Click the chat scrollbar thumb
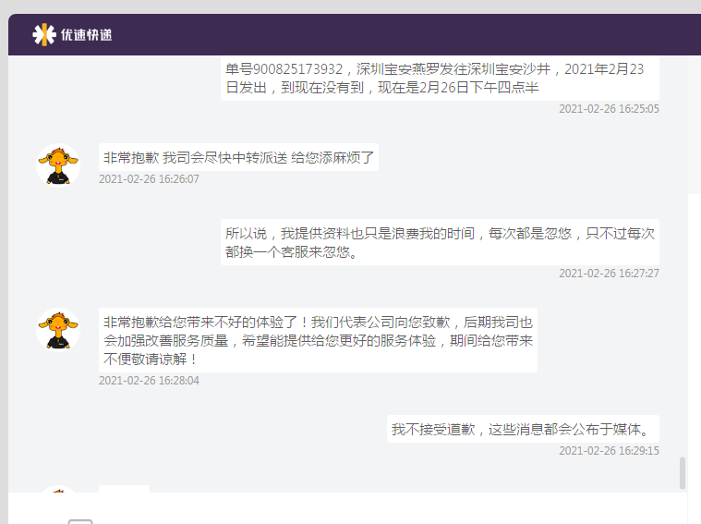701x524 pixels. [x=683, y=473]
